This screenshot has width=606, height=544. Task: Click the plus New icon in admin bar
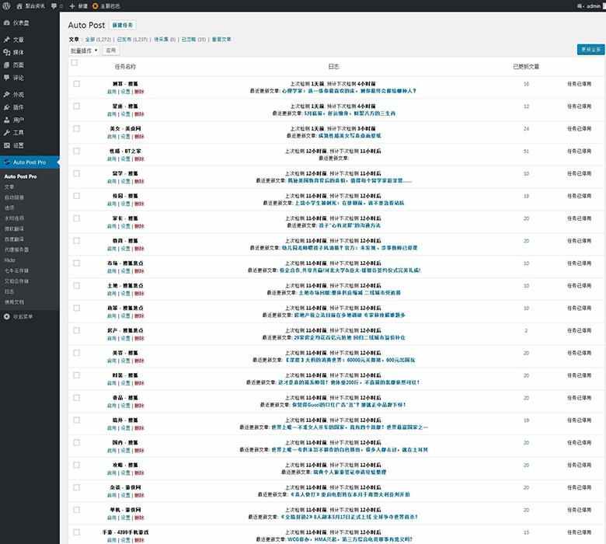[72, 6]
